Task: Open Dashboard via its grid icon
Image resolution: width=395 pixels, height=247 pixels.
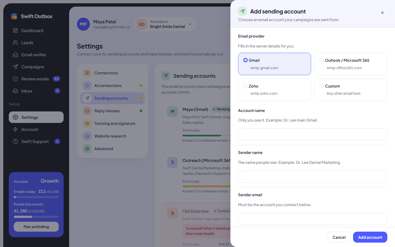Action: coord(15,30)
